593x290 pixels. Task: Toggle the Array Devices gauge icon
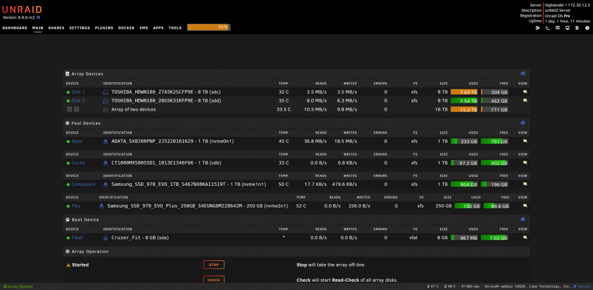523,73
